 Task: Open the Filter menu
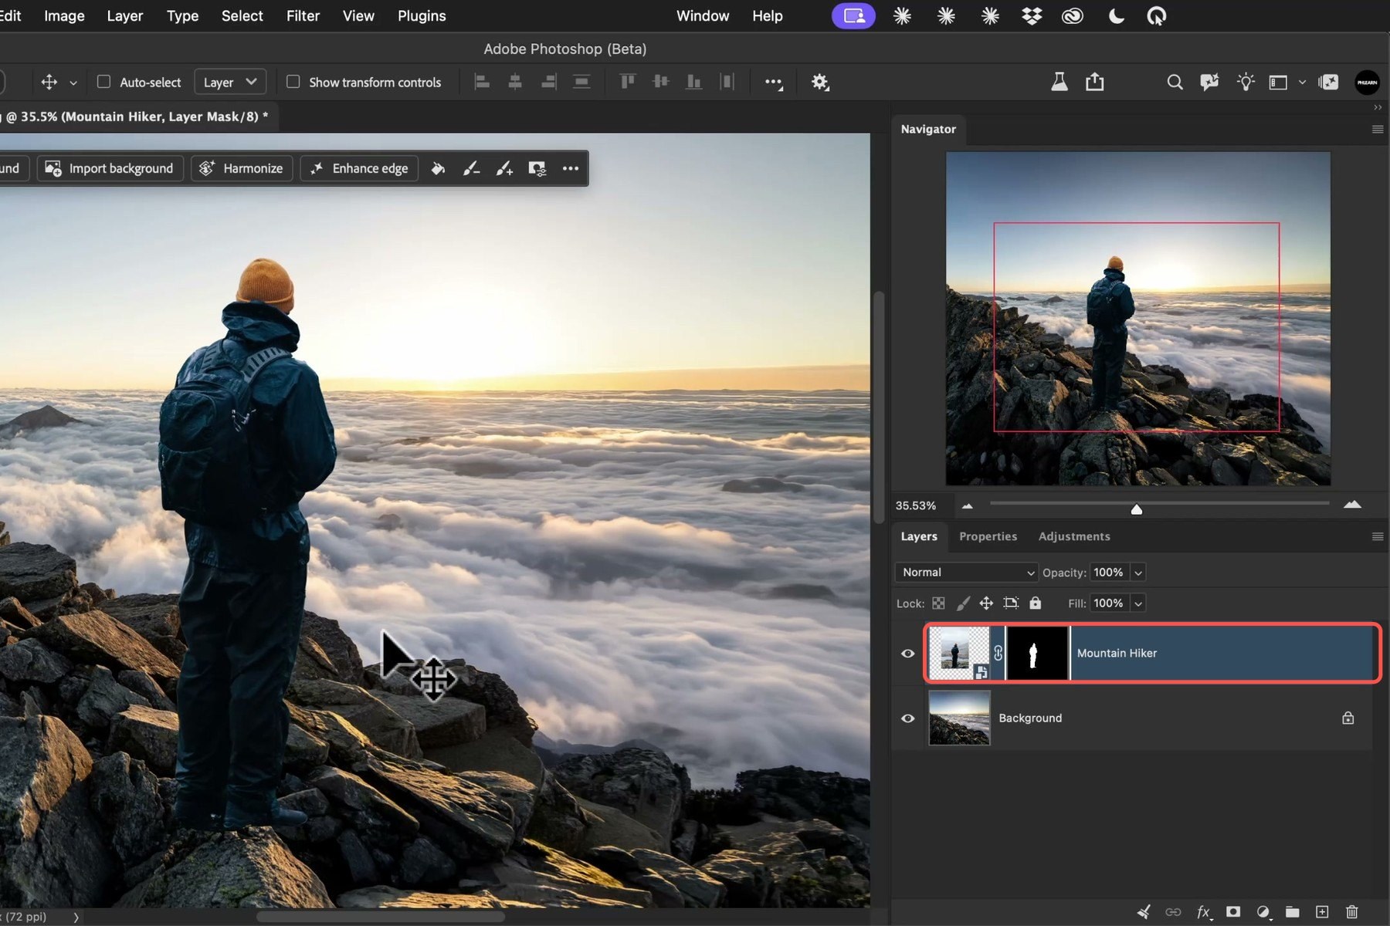click(x=303, y=16)
